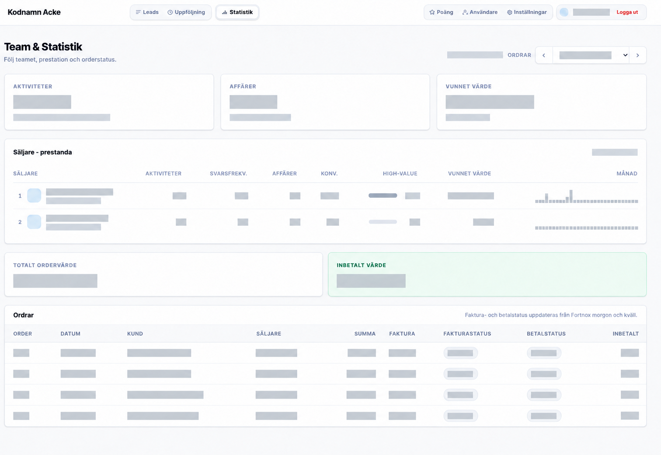Click the FAKTURA column header
The image size is (661, 455).
coord(402,333)
